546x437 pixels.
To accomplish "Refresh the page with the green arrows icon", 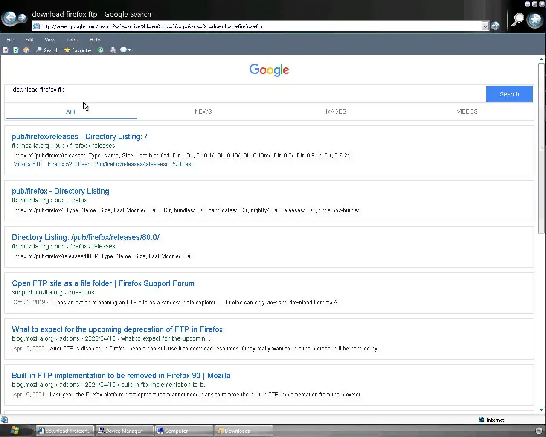I will [x=16, y=50].
